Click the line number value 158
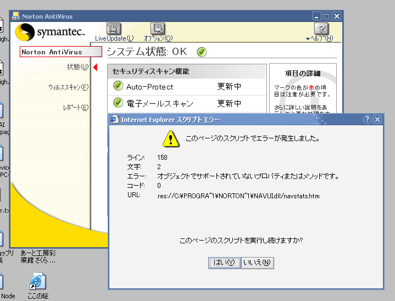 (162, 158)
